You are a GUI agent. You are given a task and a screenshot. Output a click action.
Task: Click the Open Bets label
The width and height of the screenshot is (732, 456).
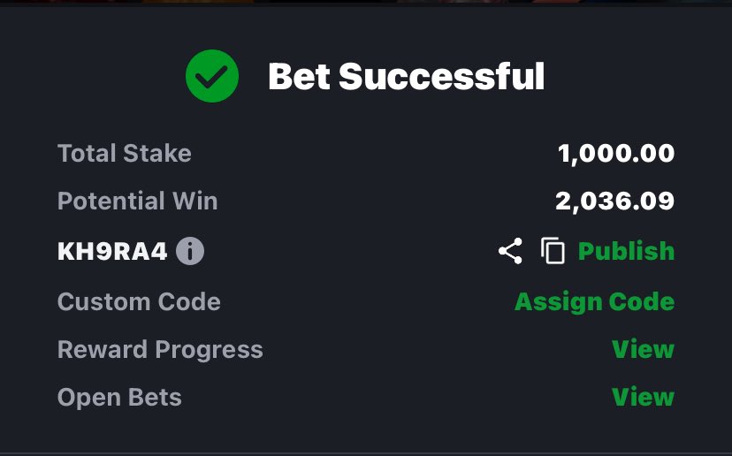click(x=119, y=397)
